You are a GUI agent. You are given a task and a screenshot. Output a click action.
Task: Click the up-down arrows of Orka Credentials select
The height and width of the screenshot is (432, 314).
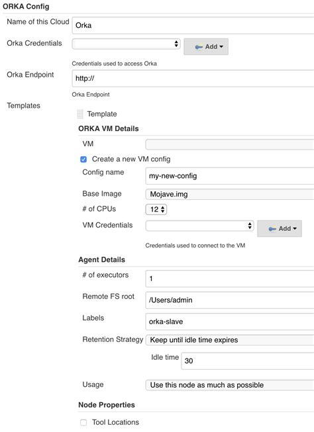point(176,44)
